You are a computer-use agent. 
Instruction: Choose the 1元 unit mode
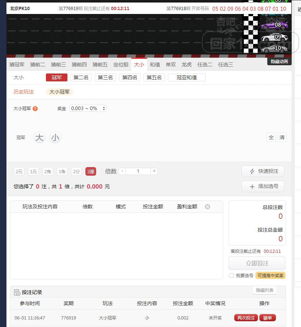pyautogui.click(x=33, y=172)
